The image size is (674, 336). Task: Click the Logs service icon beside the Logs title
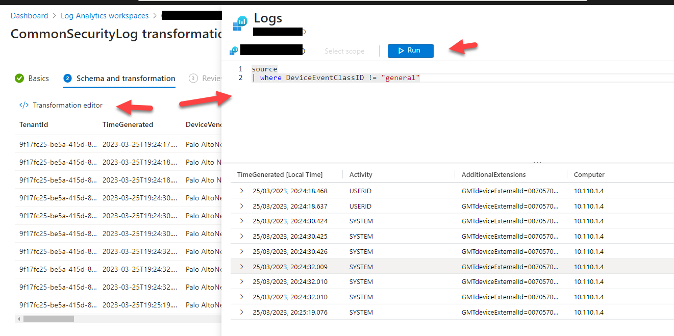[x=240, y=22]
